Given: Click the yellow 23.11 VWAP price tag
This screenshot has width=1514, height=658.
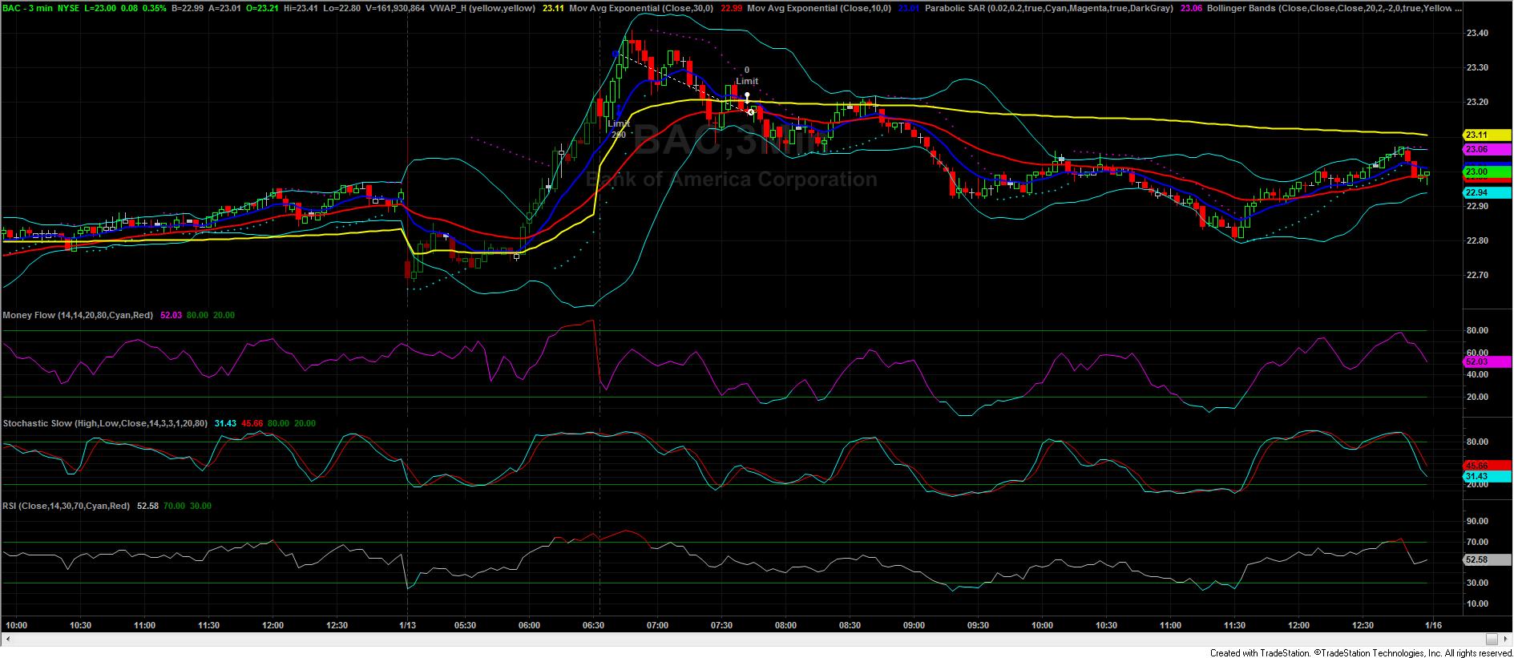Looking at the screenshot, I should coord(1476,135).
